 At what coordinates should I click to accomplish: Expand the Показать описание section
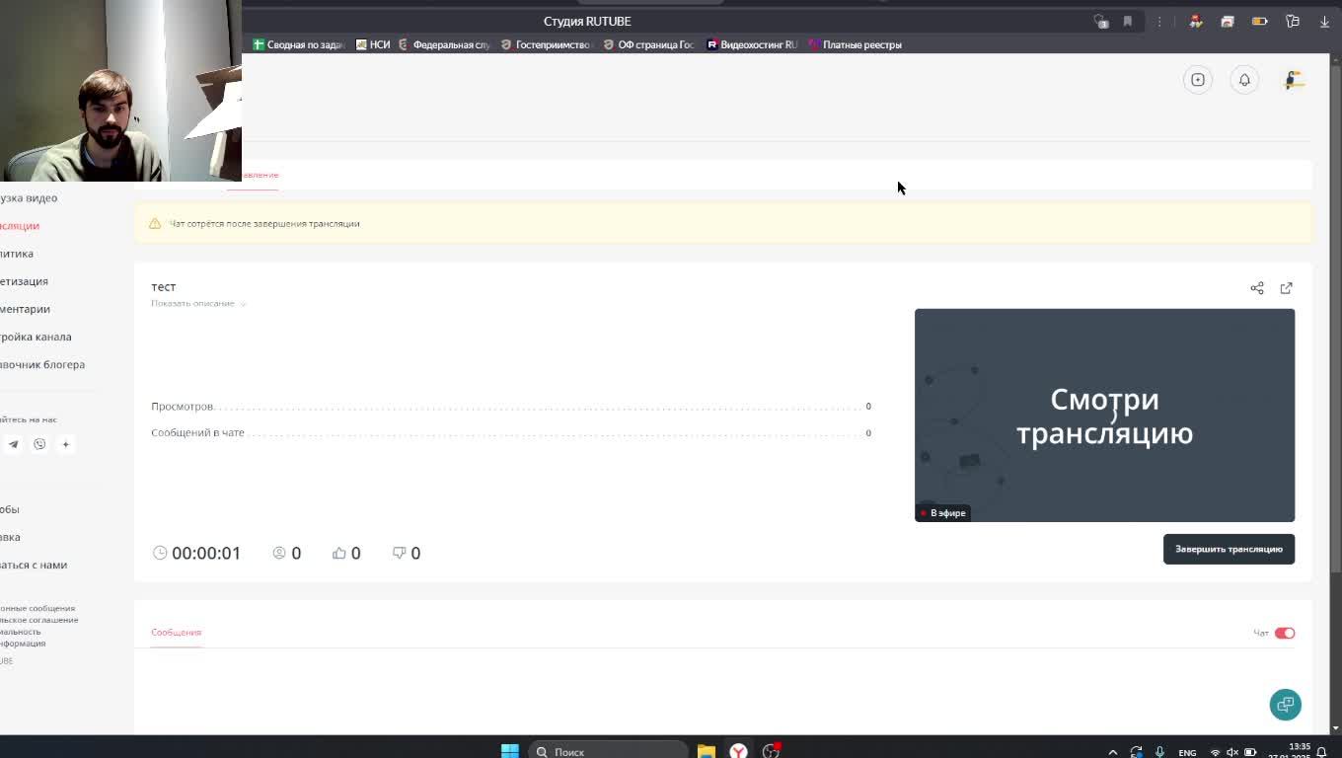(198, 303)
